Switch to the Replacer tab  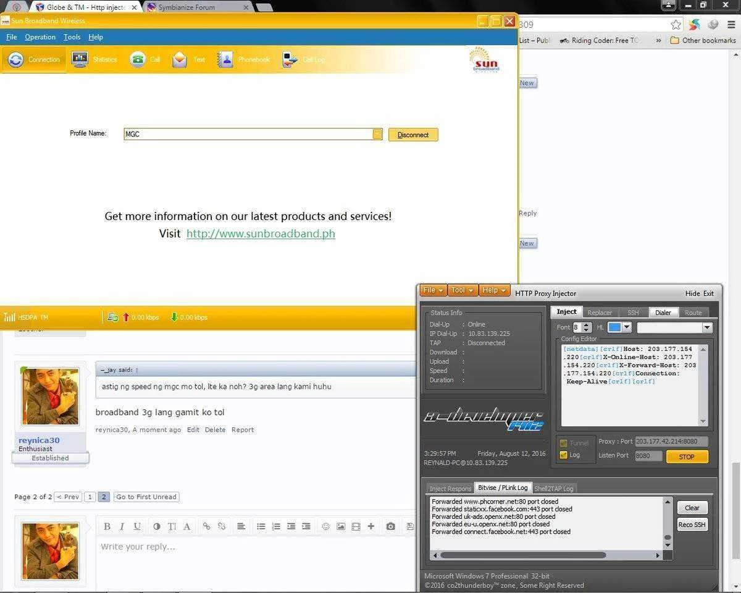(x=600, y=313)
